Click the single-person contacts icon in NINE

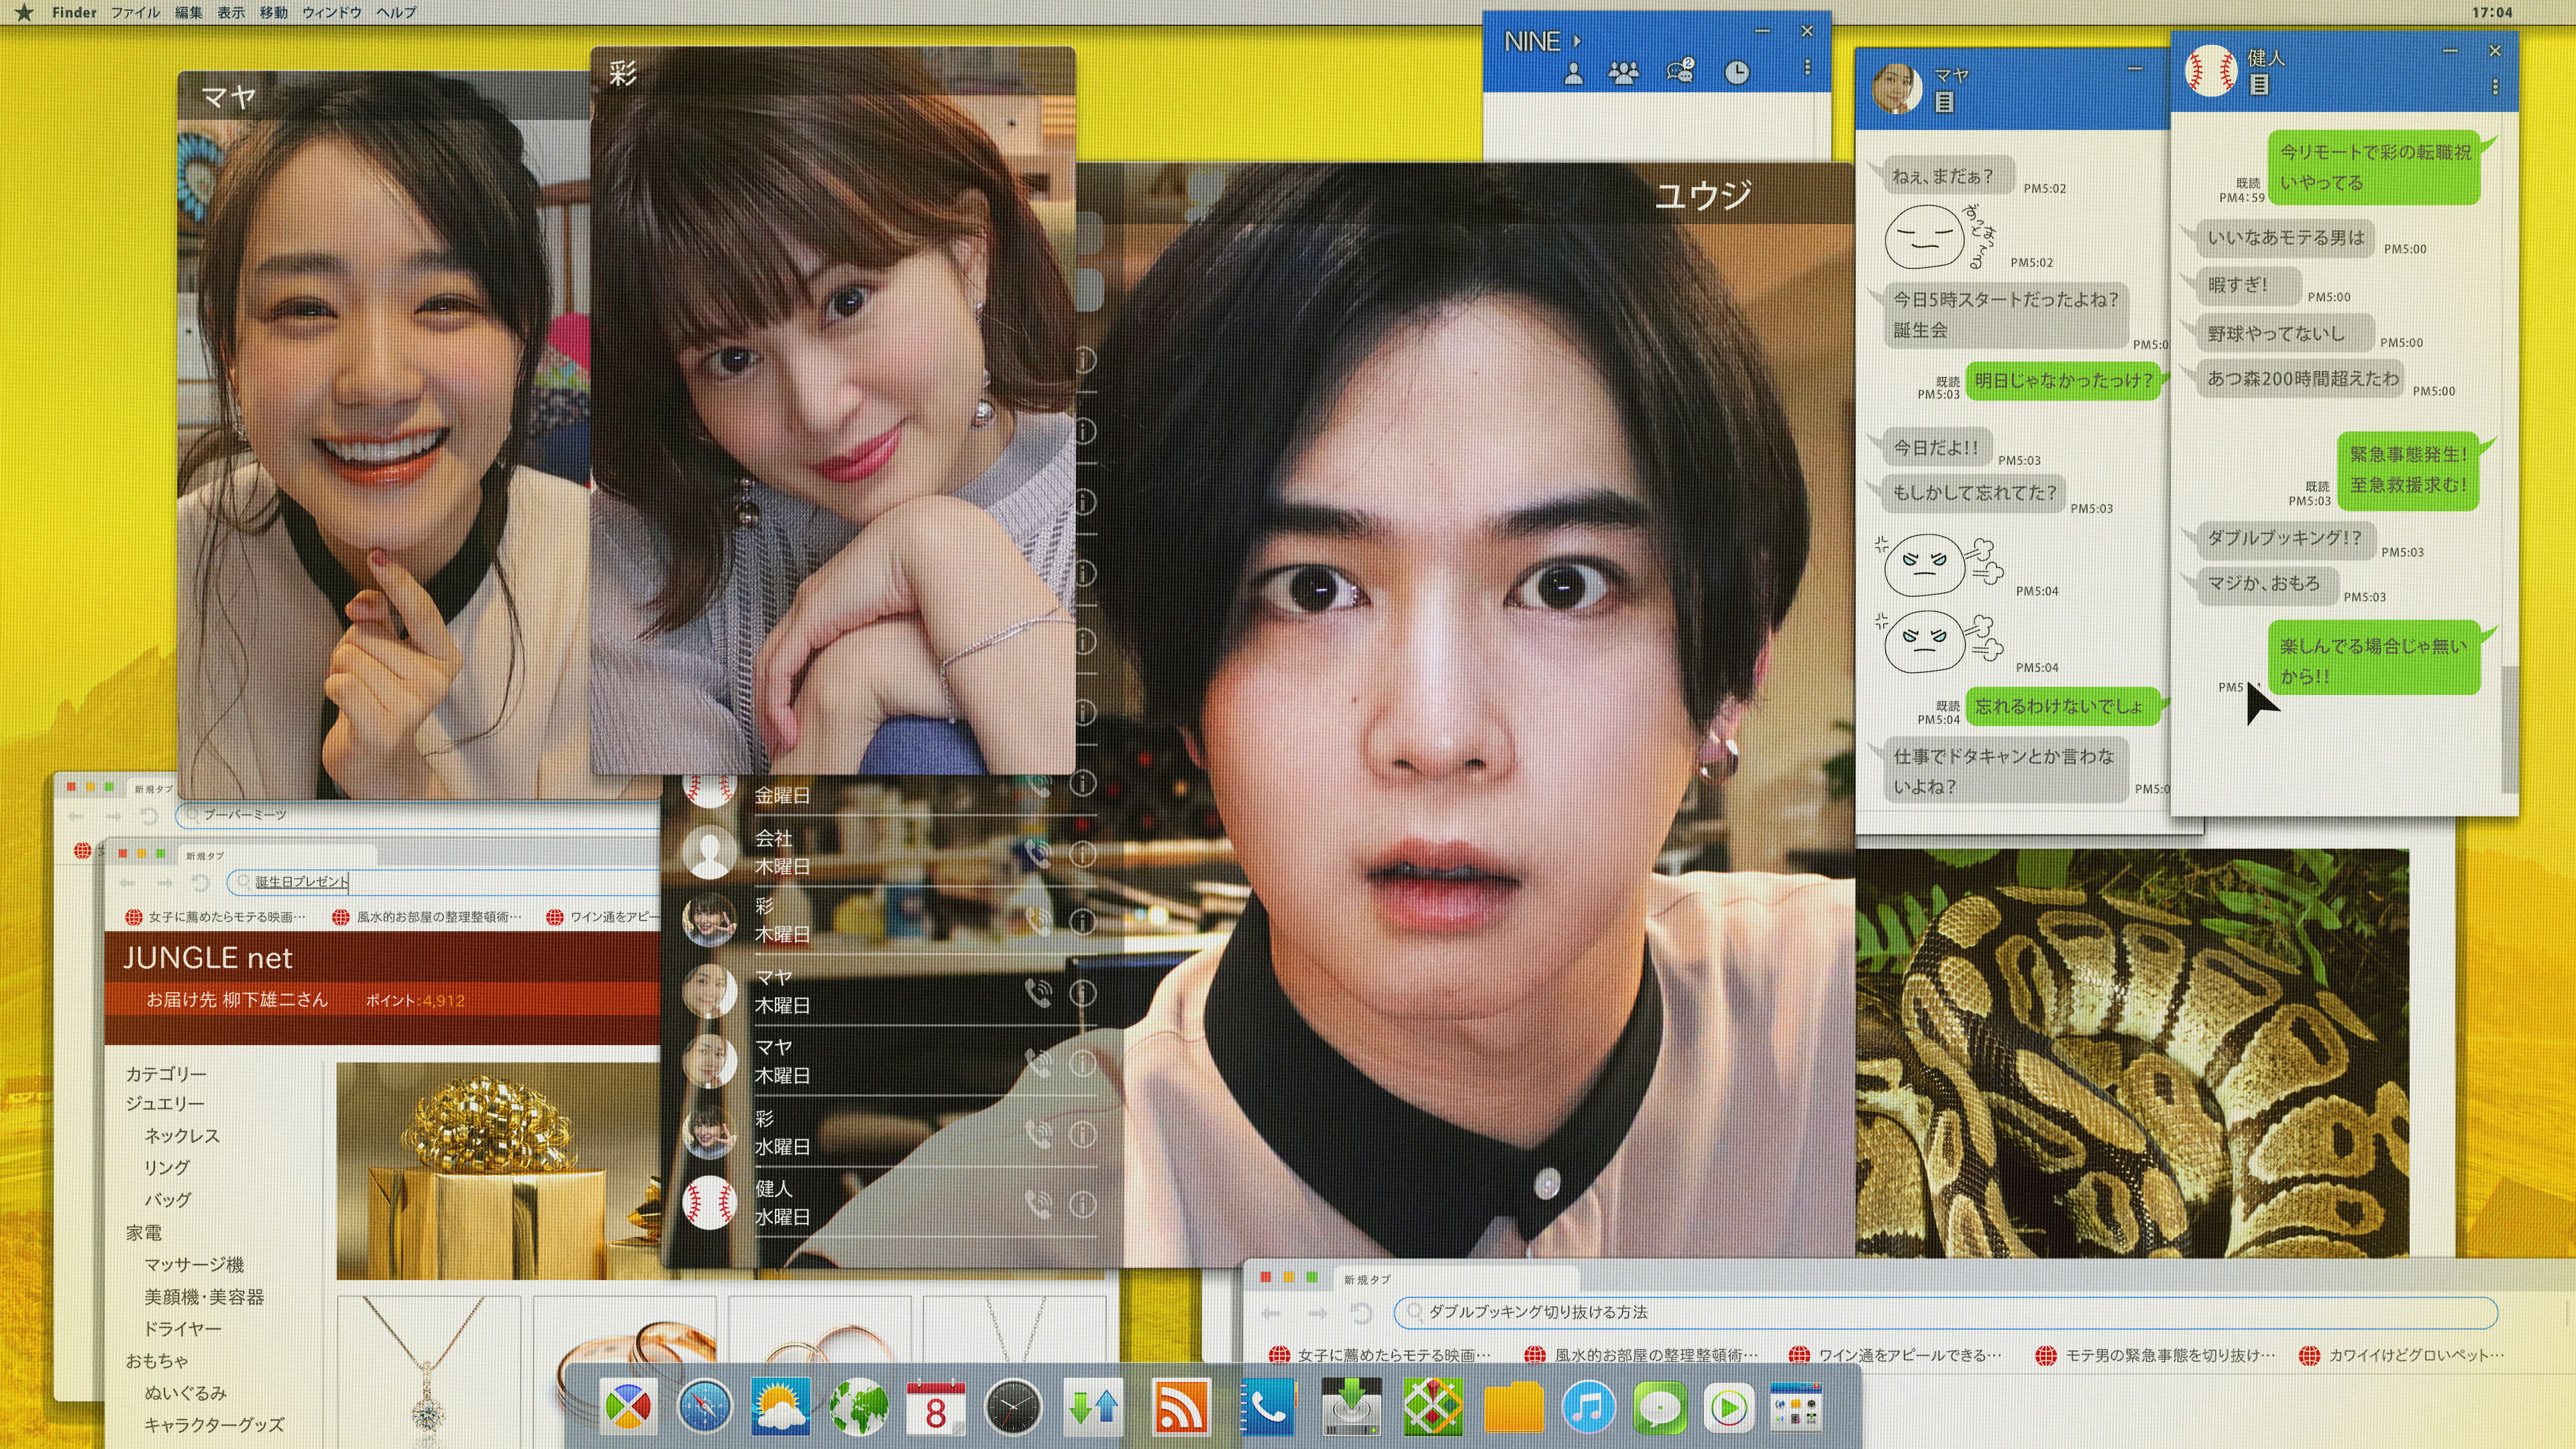pyautogui.click(x=1573, y=72)
